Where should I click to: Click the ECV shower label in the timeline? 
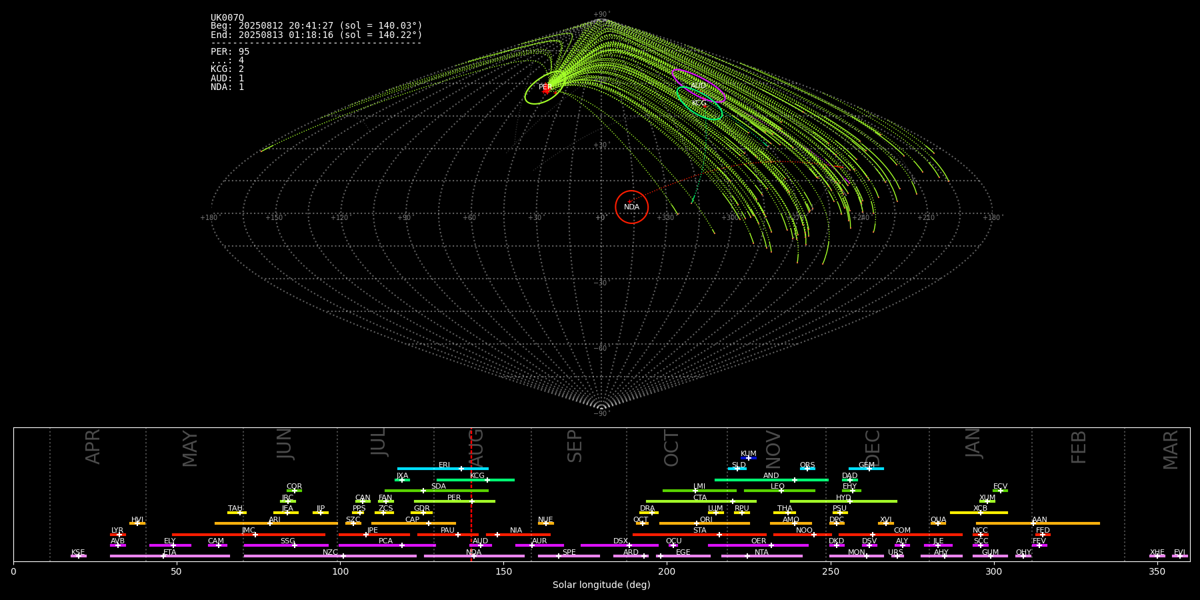point(1000,487)
